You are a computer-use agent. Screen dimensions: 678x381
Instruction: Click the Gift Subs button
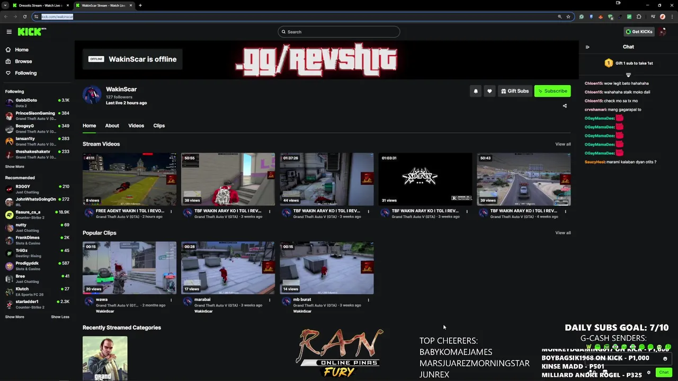(515, 91)
